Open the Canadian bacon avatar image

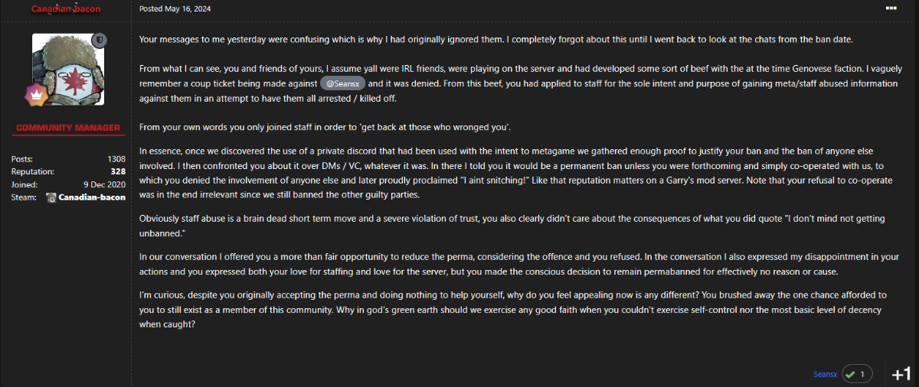(x=68, y=70)
